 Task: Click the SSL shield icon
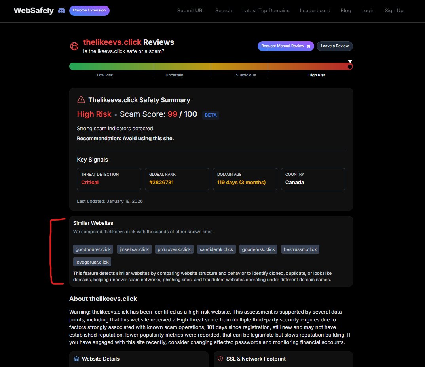pos(221,359)
